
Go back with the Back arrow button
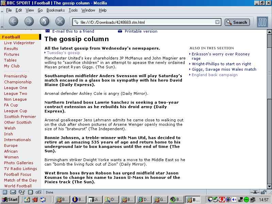click(13, 21)
